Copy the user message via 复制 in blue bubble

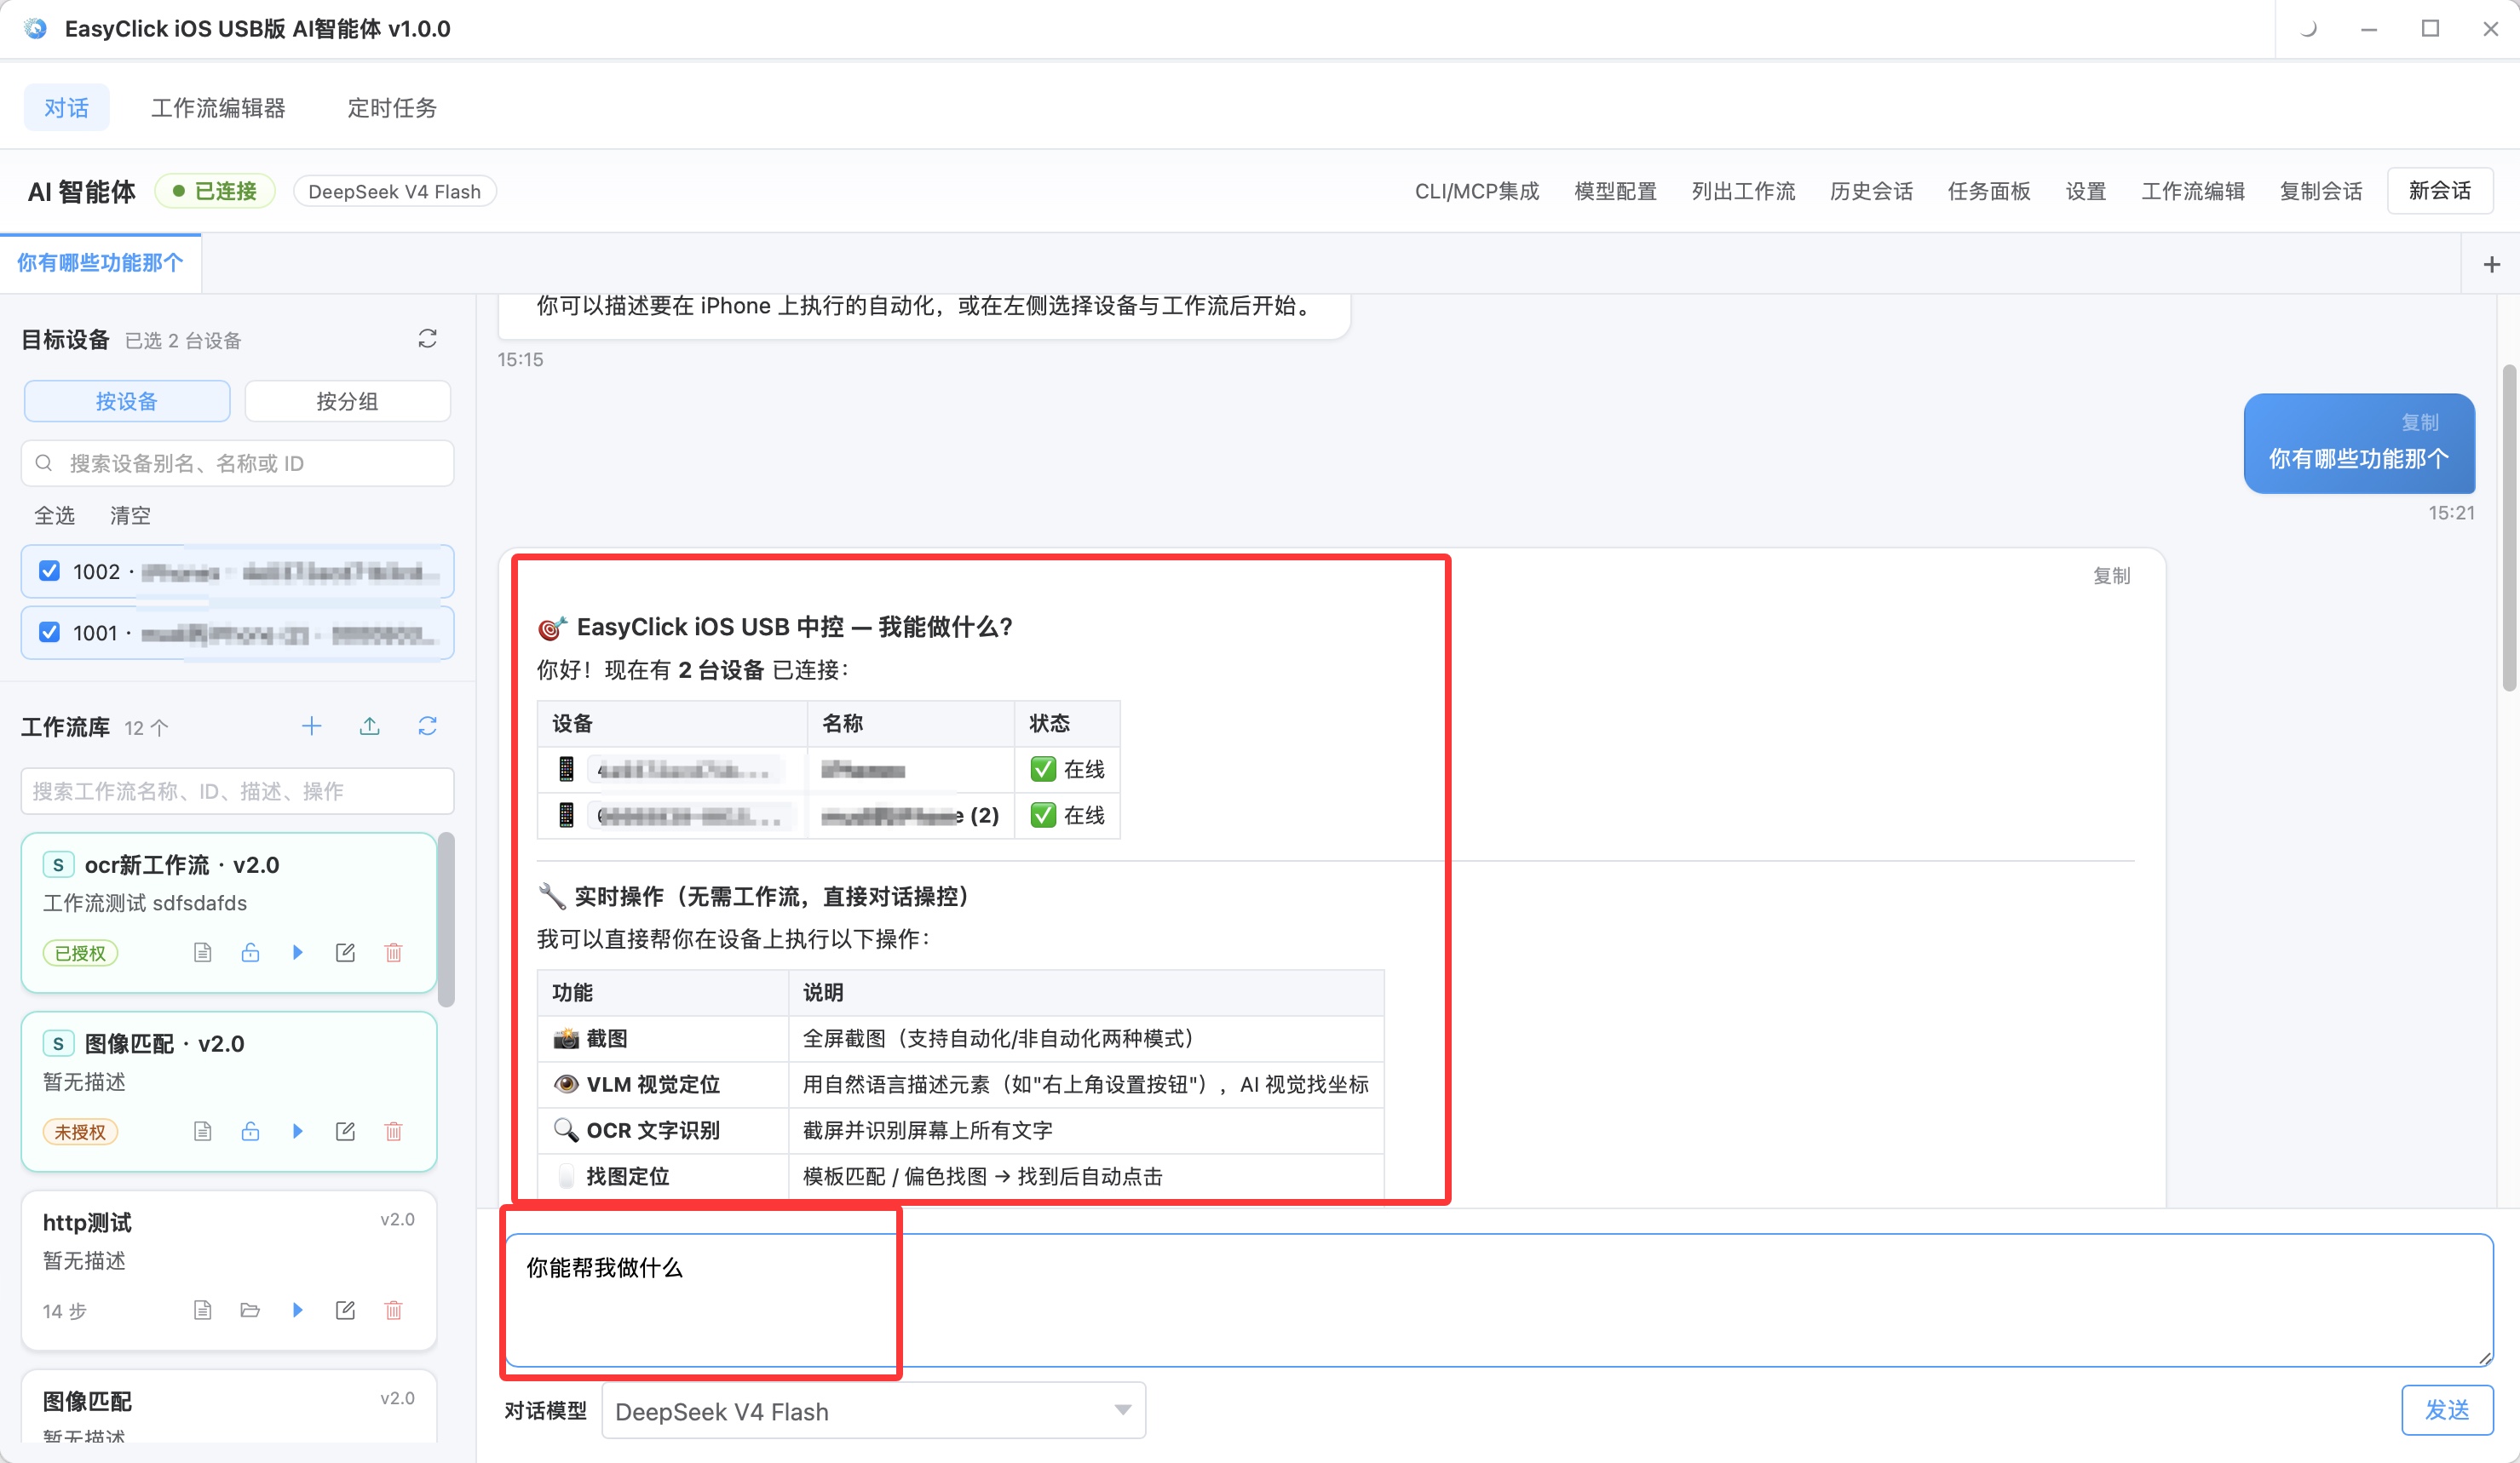pos(2420,422)
